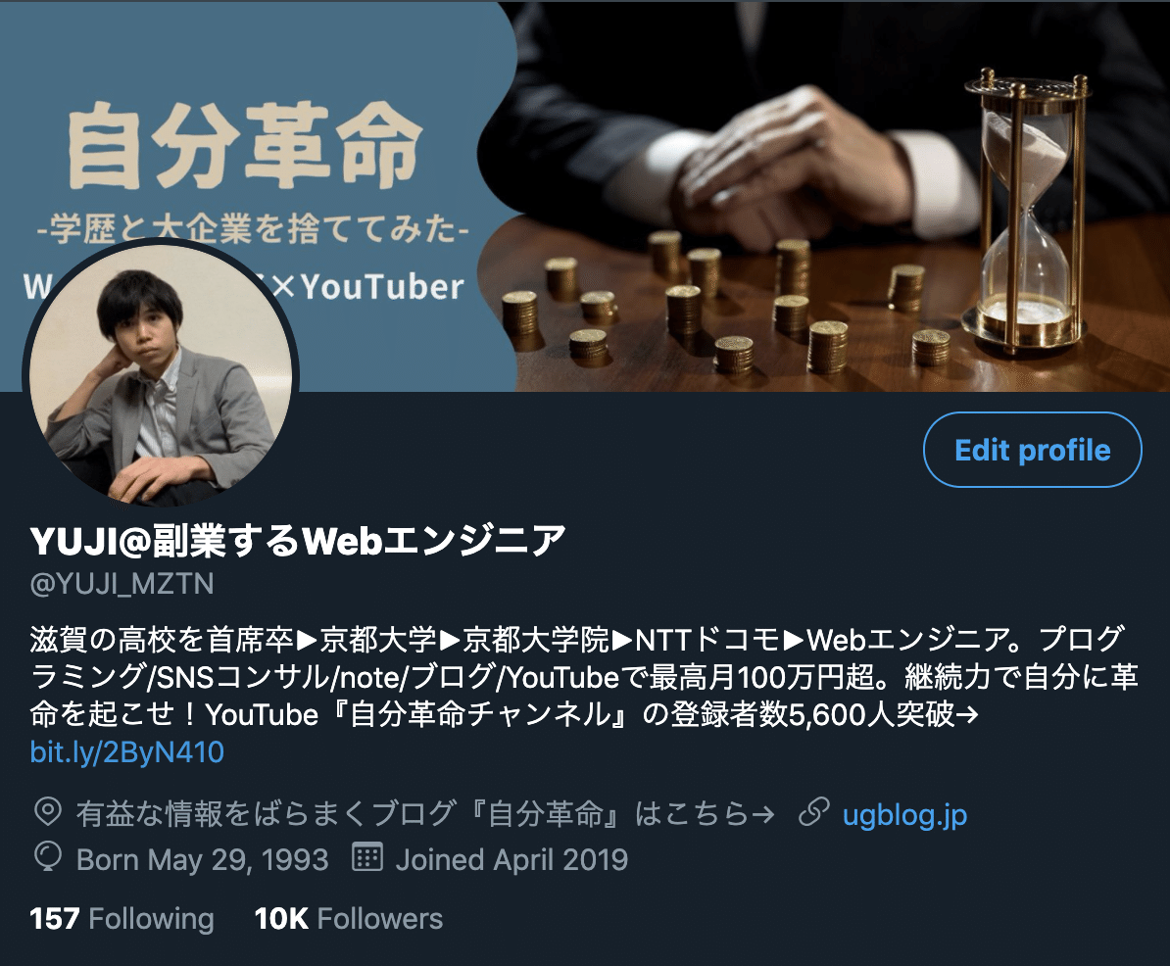1170x966 pixels.
Task: View the 10K Followers list
Action: [x=349, y=918]
